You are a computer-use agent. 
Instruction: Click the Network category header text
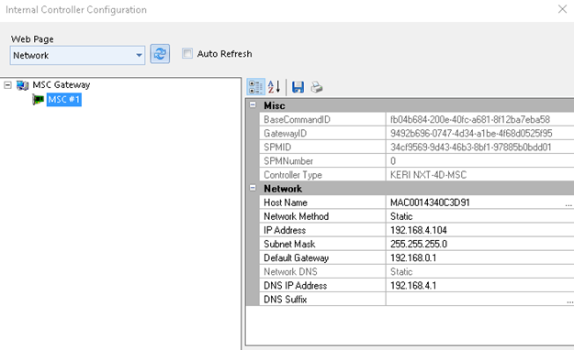[283, 189]
